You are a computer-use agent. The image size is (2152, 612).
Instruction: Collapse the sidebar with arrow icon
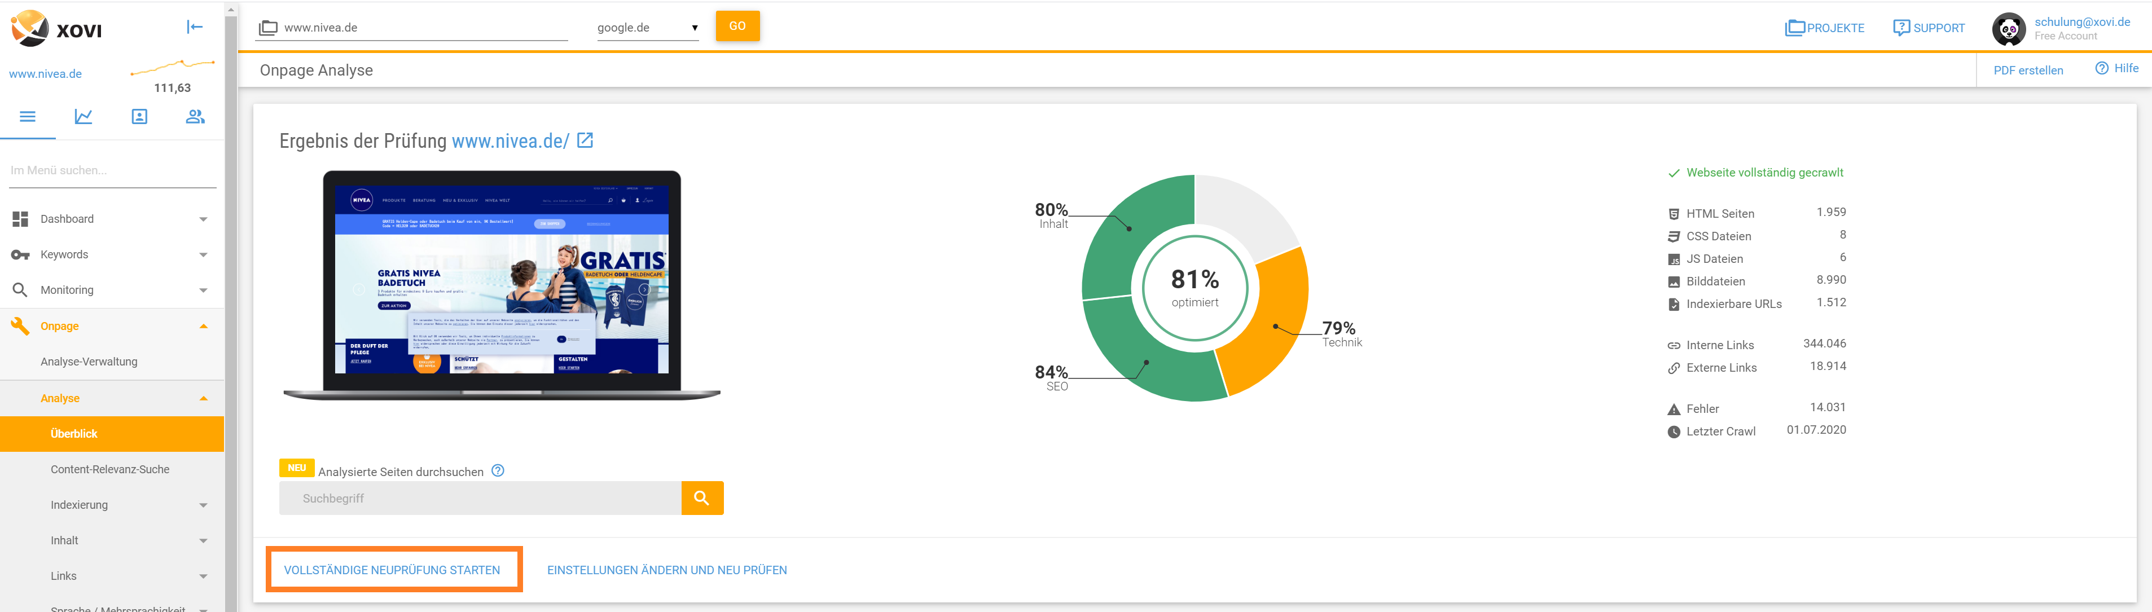tap(195, 27)
